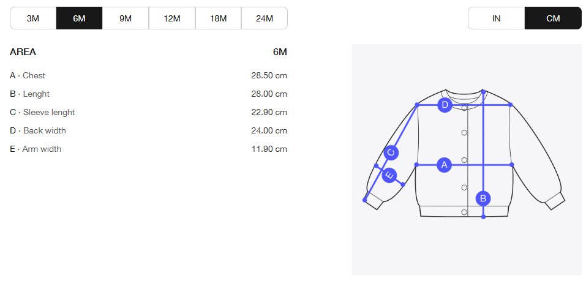Click the C · Sleeve lenght label
The width and height of the screenshot is (586, 281).
(42, 113)
